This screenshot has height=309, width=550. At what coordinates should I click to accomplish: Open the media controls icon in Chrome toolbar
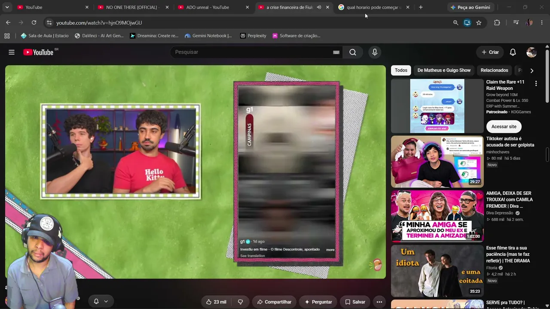click(x=516, y=23)
